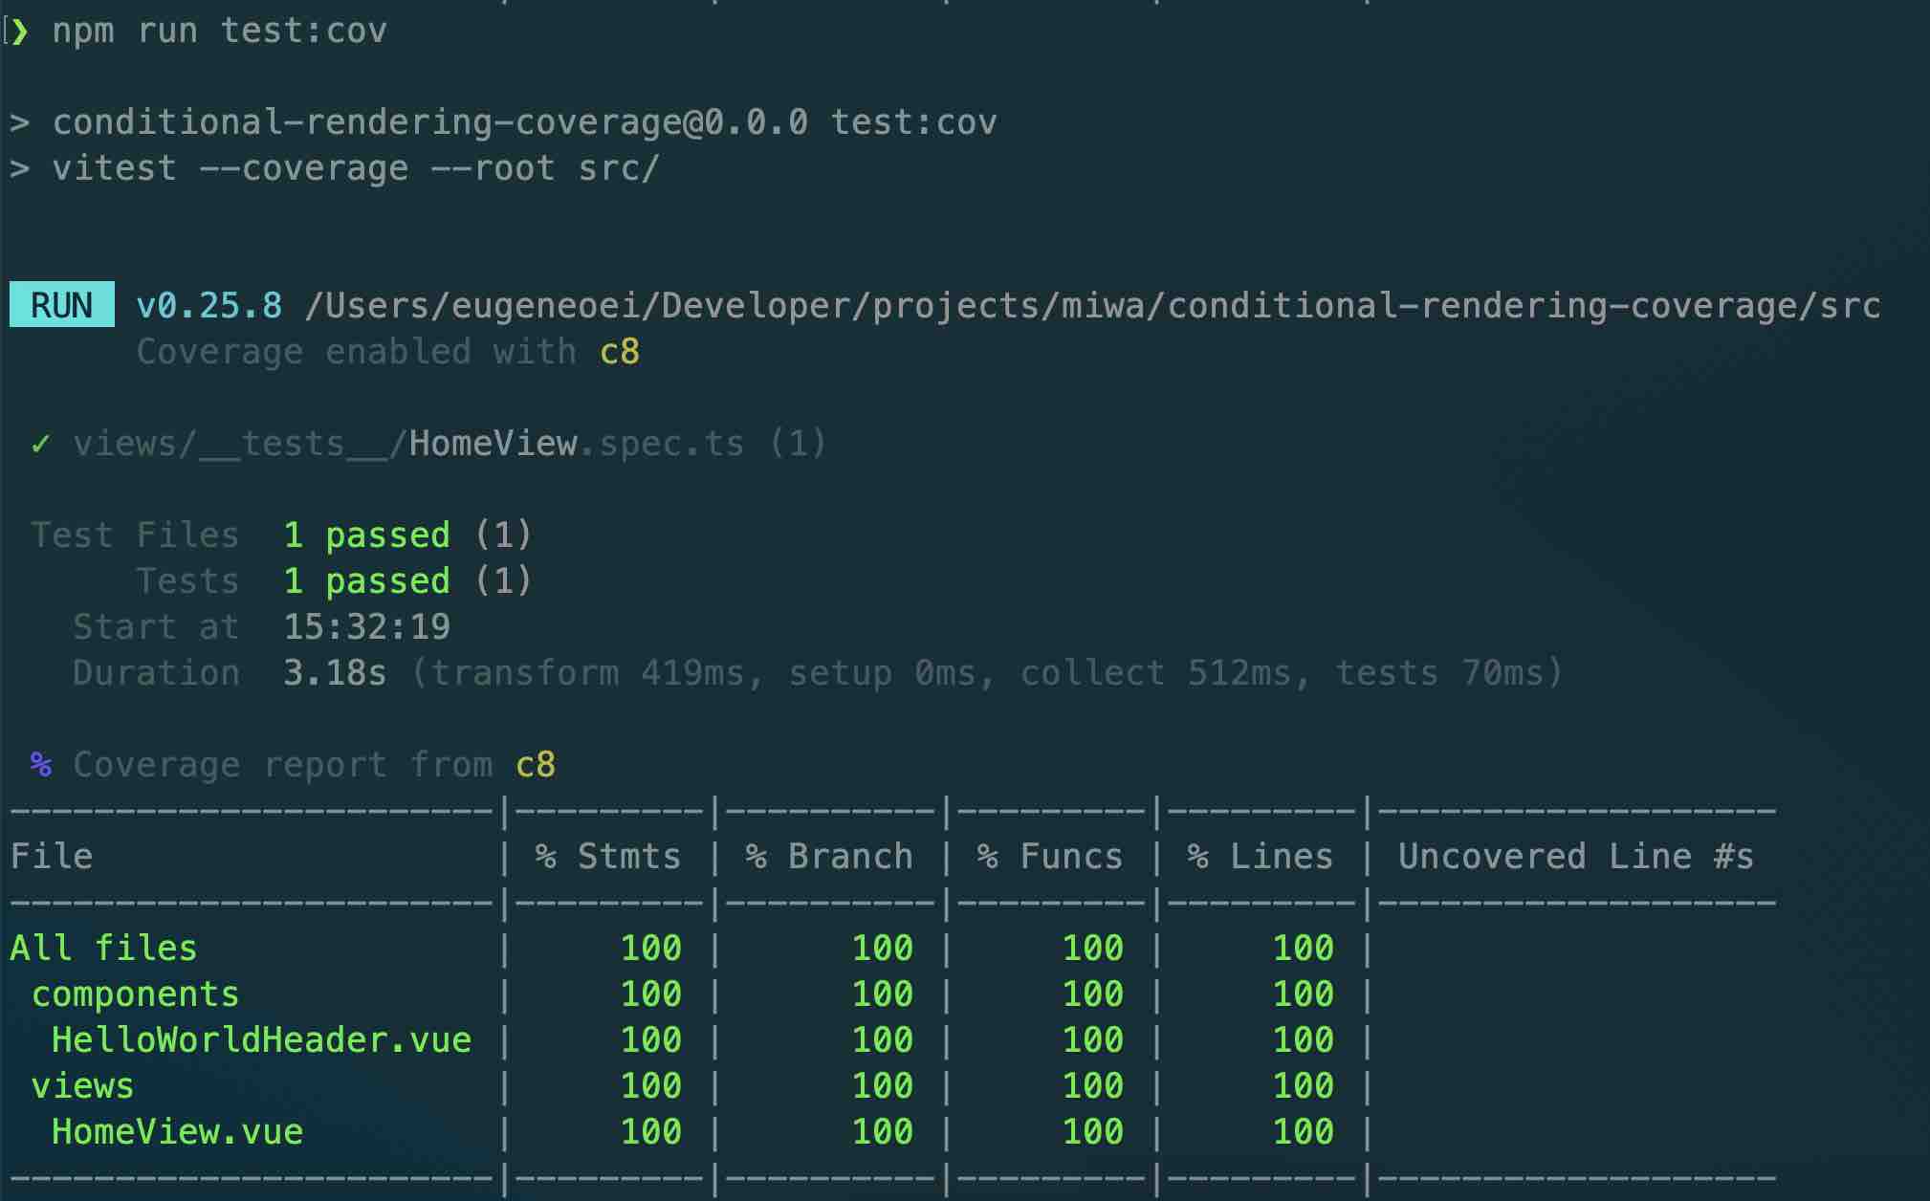Click the views folder row
Viewport: 1930px width, 1201px height.
(82, 1086)
